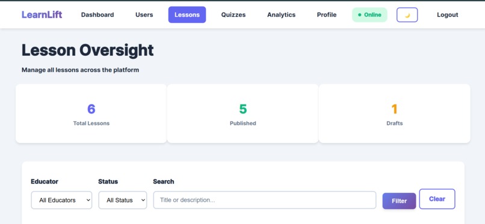The image size is (485, 224).
Task: Go to the Users page
Action: pyautogui.click(x=144, y=15)
